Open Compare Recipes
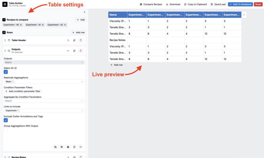The height and width of the screenshot is (158, 264). (x=151, y=4)
